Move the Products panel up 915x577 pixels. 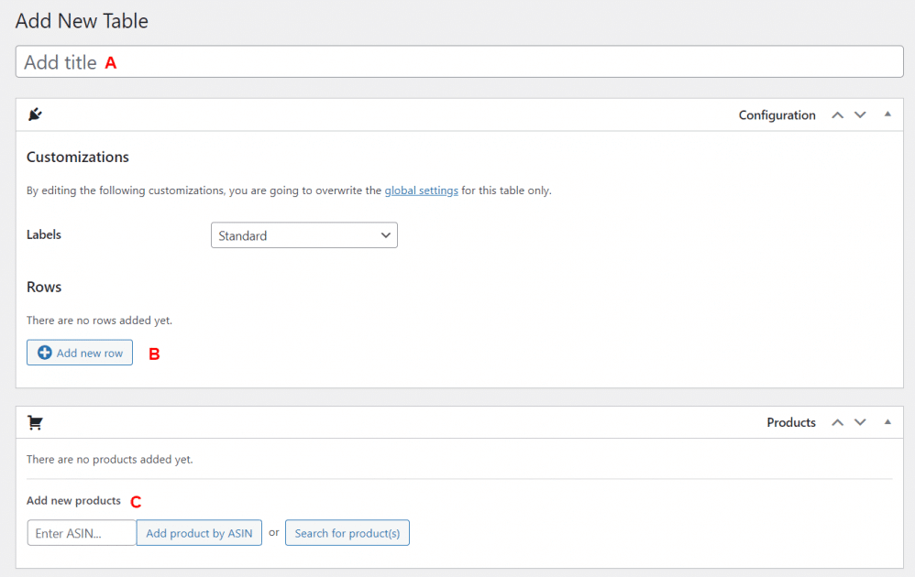(837, 422)
